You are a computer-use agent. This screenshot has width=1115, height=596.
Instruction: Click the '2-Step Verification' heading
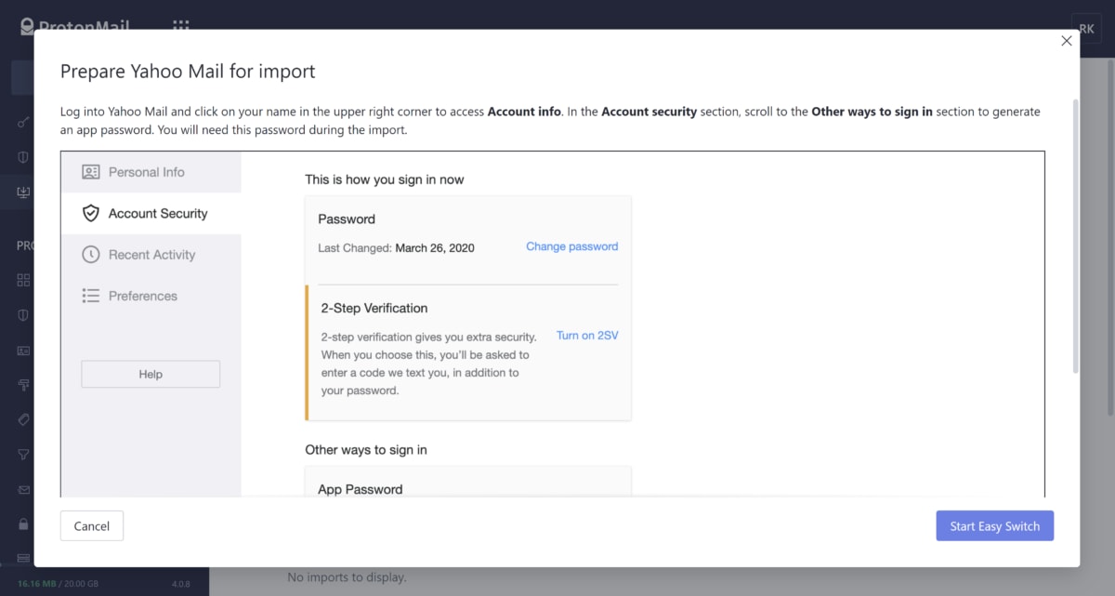coord(374,308)
